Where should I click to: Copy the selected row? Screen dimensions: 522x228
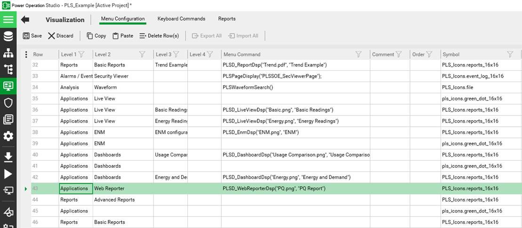pos(96,36)
